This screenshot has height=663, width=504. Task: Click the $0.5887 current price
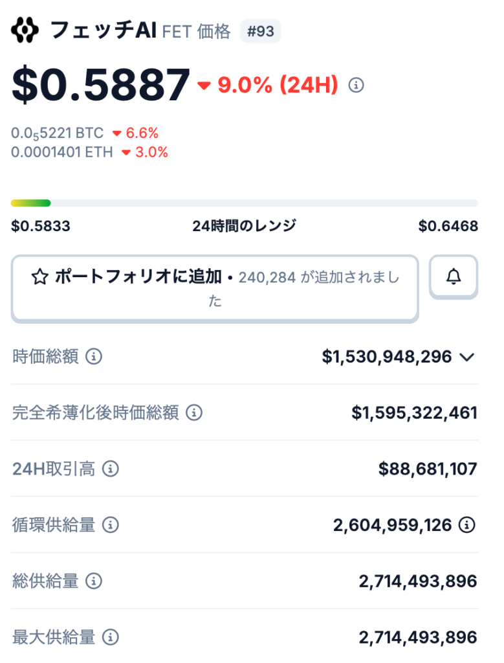pyautogui.click(x=101, y=85)
